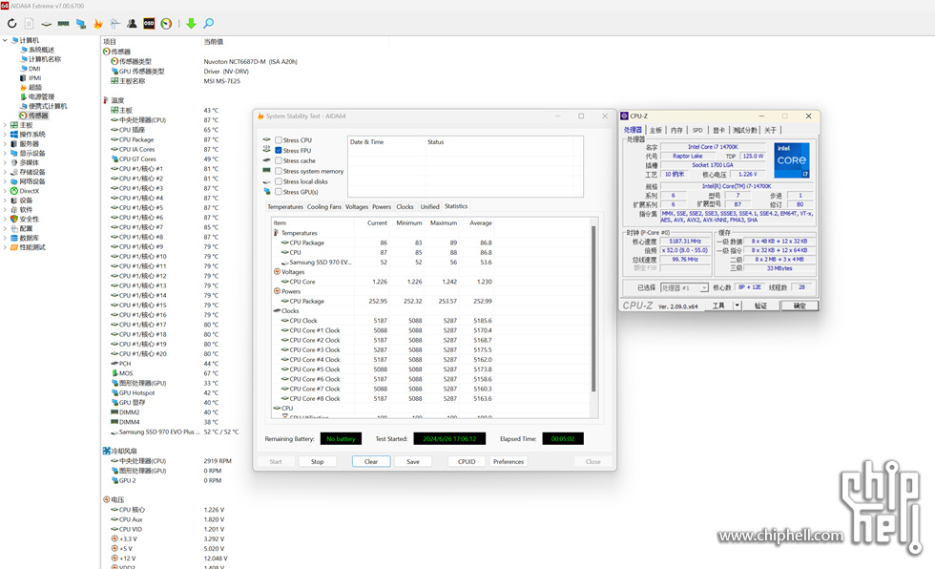Open the 主板 tab in CPU-Z
935x569 pixels.
pyautogui.click(x=656, y=130)
